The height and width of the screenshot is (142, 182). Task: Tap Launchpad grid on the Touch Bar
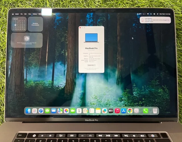(72, 135)
